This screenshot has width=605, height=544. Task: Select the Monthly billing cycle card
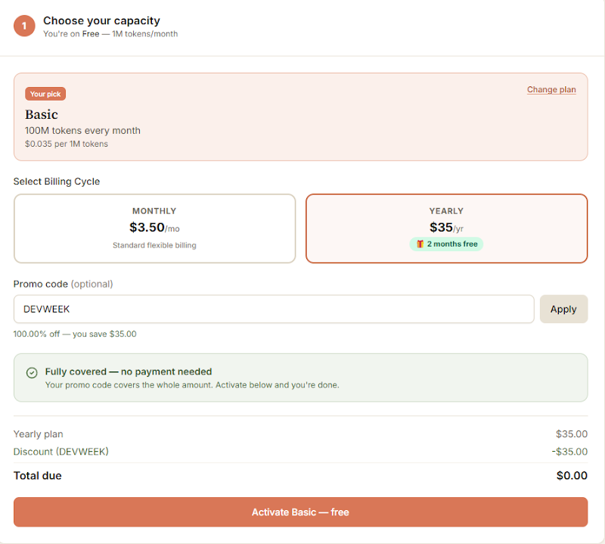tap(155, 228)
